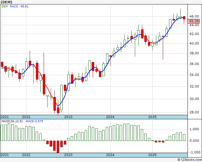Image resolution: width=202 pixels, height=162 pixels.
Task: Click the 40.00 price axis label
Action: pos(194,43)
